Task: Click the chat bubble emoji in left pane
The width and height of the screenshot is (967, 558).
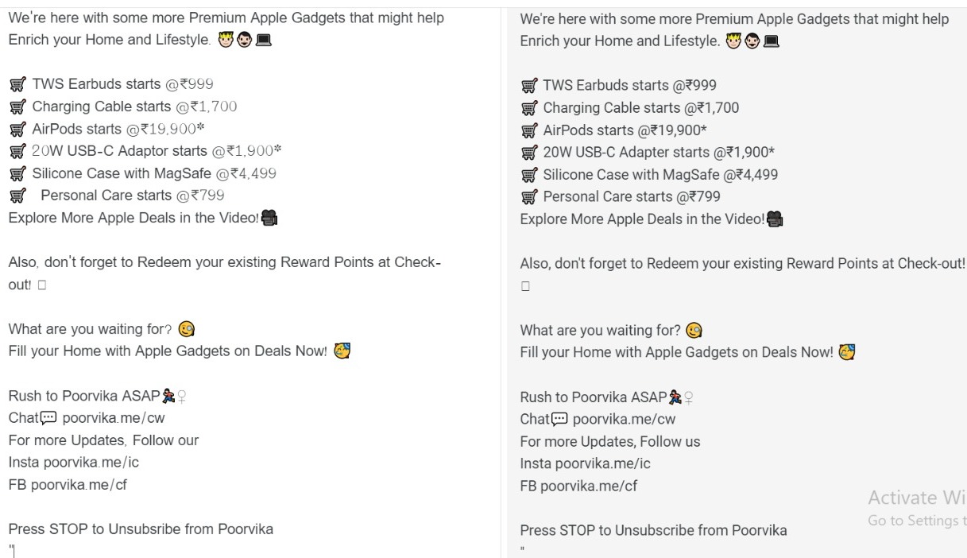Action: click(x=50, y=418)
